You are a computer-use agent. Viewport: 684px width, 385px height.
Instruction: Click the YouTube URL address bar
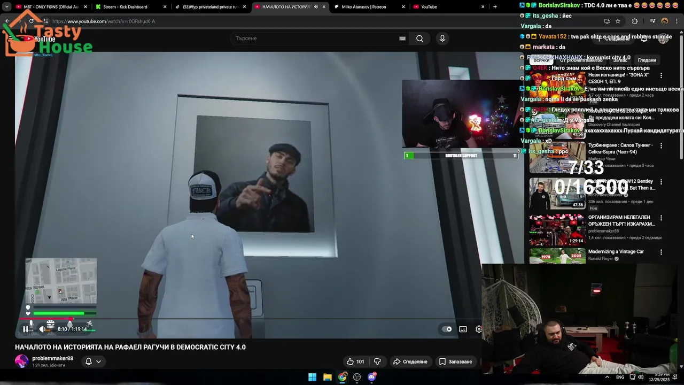point(321,21)
